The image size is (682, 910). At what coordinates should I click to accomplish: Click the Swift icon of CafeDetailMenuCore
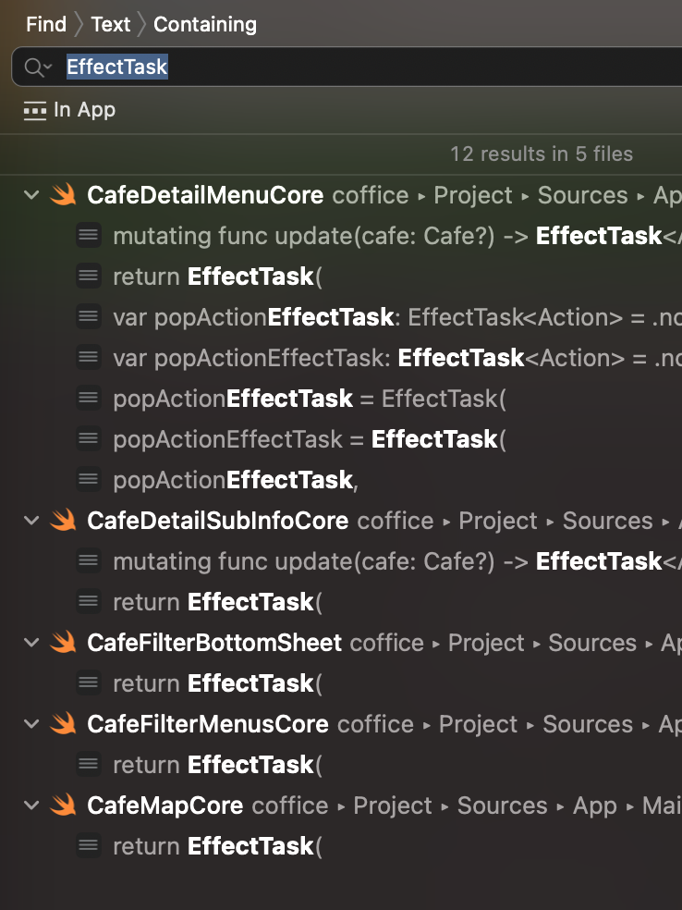[x=63, y=194]
